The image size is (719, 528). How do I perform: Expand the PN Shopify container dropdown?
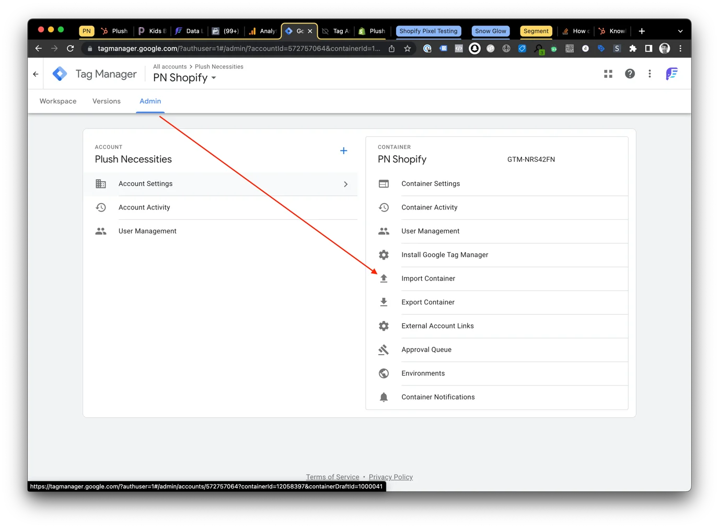(214, 78)
